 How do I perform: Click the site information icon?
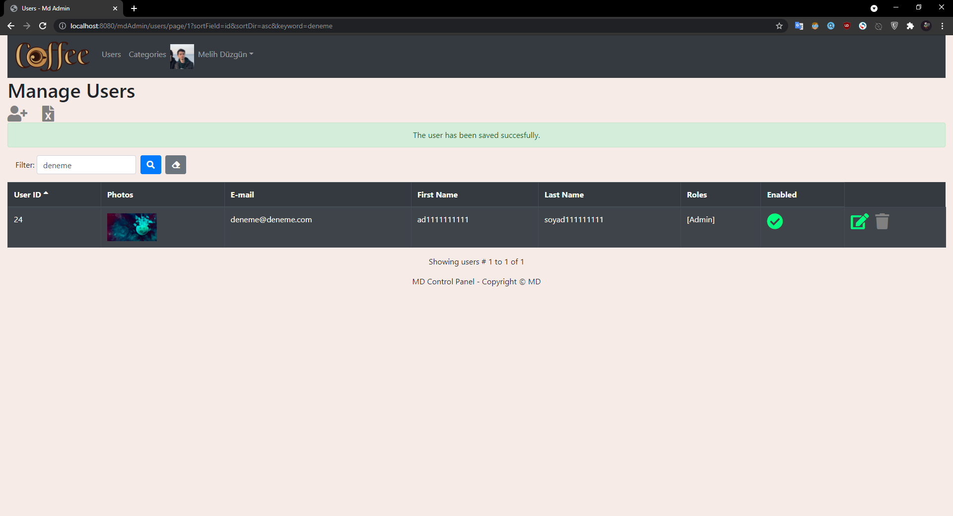click(63, 26)
